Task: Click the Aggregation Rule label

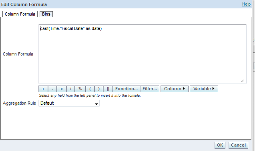Action: coord(19,103)
